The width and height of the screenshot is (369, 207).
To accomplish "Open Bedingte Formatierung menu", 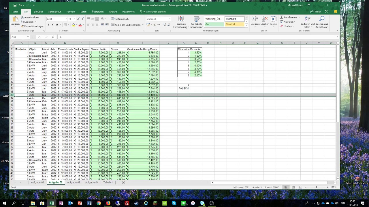I will click(x=181, y=22).
